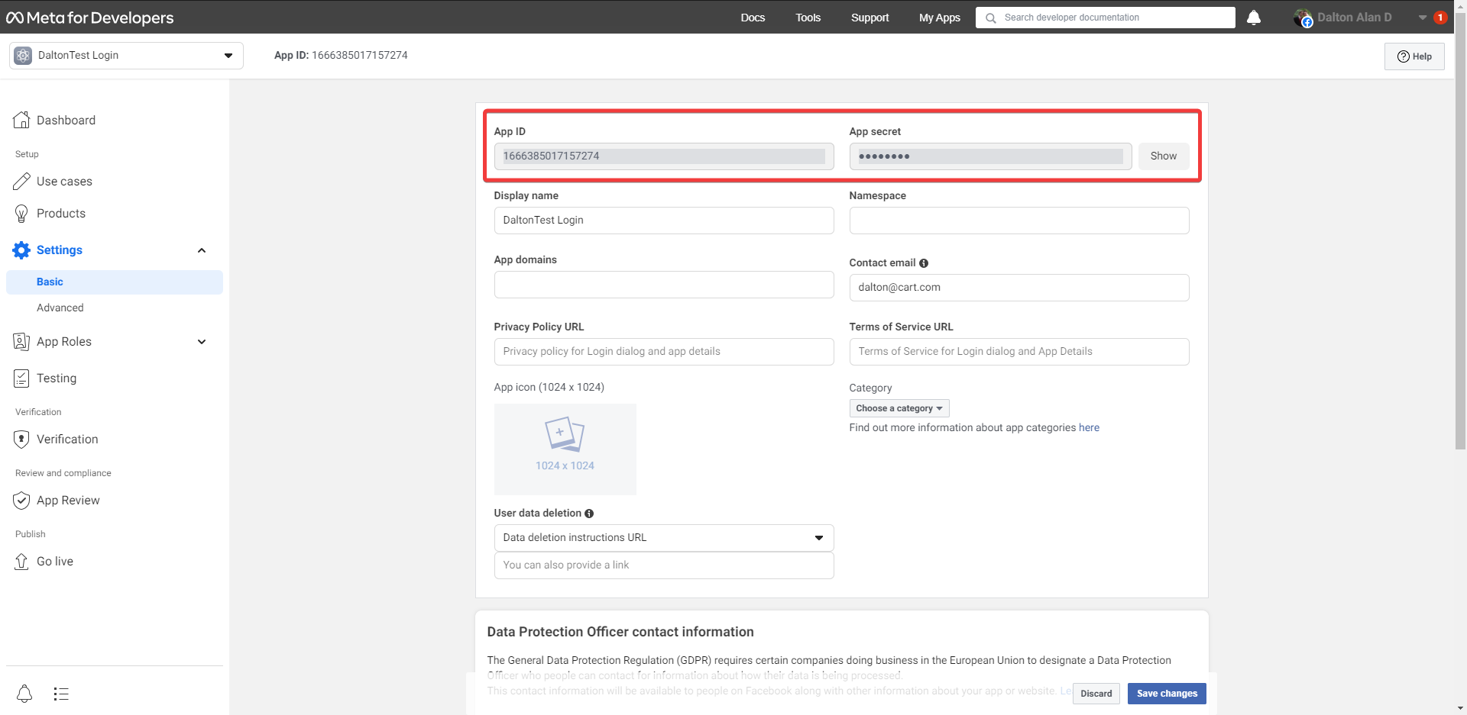The width and height of the screenshot is (1467, 715).
Task: Click the red notification badge showing 1
Action: (1440, 18)
